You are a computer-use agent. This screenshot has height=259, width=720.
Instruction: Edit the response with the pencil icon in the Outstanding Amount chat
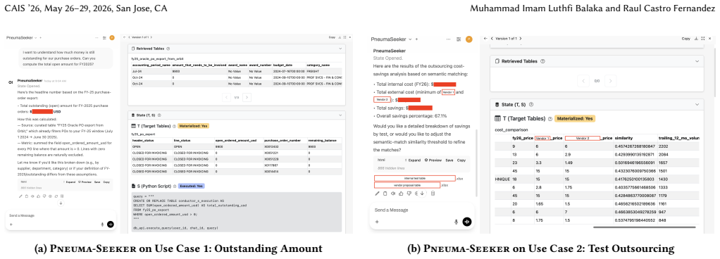click(x=20, y=196)
